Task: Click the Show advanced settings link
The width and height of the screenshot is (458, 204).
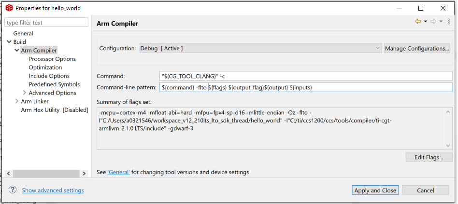Action: (x=53, y=190)
